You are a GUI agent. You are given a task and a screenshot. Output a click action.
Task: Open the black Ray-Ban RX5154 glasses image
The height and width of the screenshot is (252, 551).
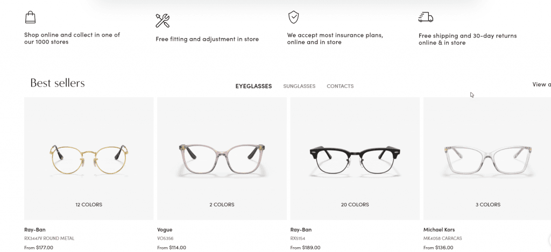[x=355, y=160]
